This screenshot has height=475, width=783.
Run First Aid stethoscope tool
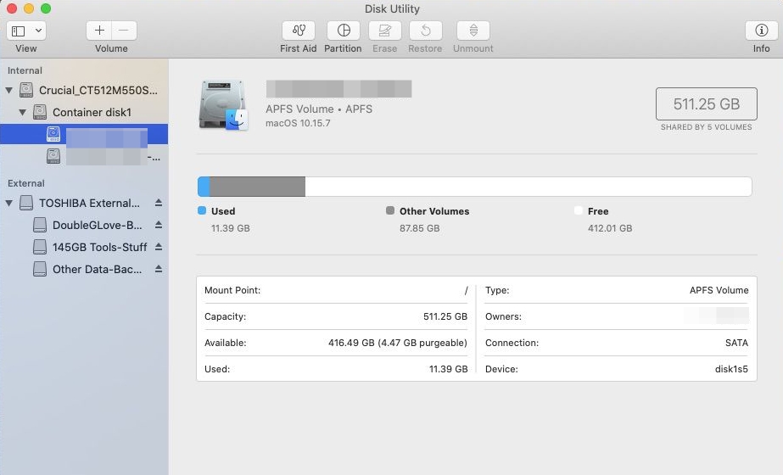click(298, 31)
